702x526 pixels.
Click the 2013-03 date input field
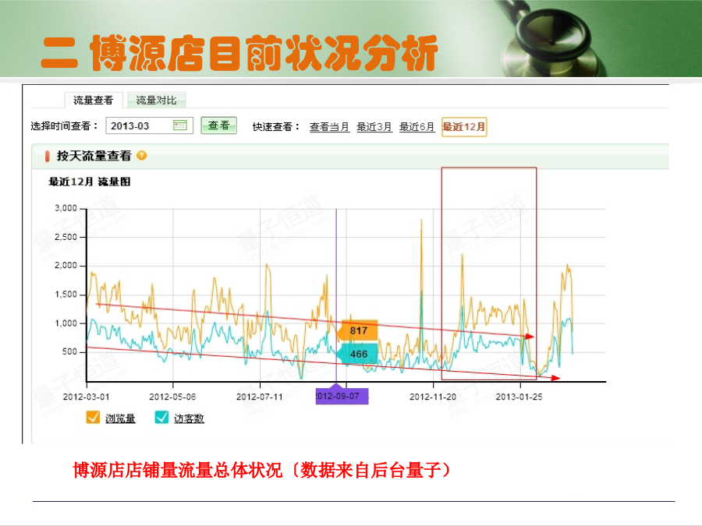click(x=140, y=125)
